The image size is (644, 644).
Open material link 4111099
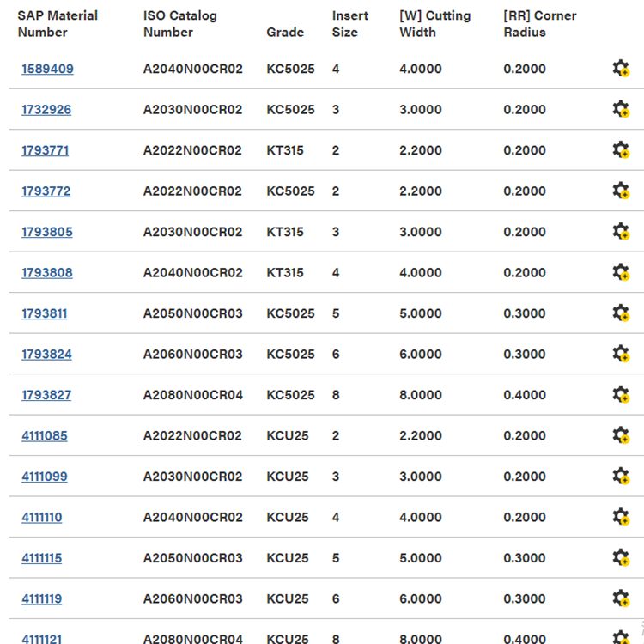45,477
